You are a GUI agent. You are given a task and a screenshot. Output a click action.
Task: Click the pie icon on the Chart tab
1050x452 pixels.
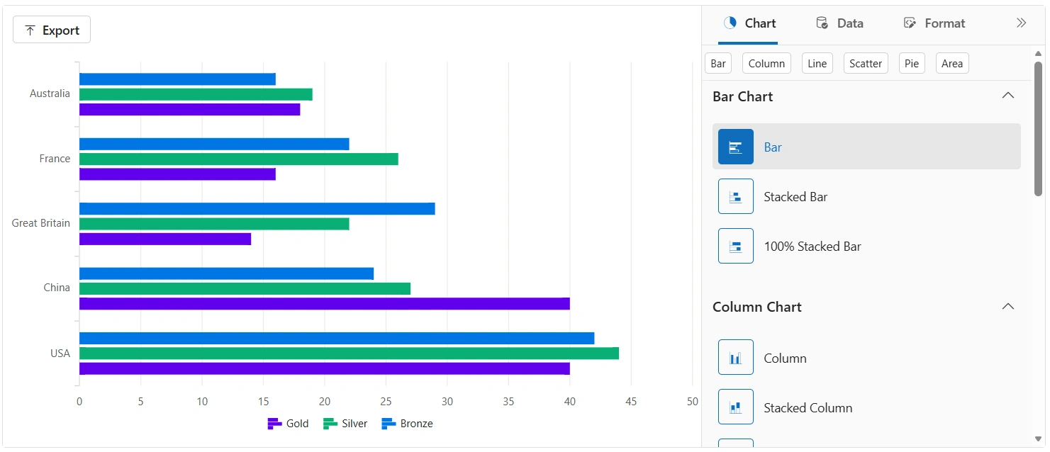(x=730, y=23)
